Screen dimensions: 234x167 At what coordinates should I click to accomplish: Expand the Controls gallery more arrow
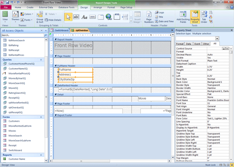coord(131,21)
